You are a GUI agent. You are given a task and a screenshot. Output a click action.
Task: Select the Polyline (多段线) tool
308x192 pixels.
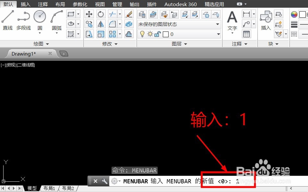(x=24, y=20)
